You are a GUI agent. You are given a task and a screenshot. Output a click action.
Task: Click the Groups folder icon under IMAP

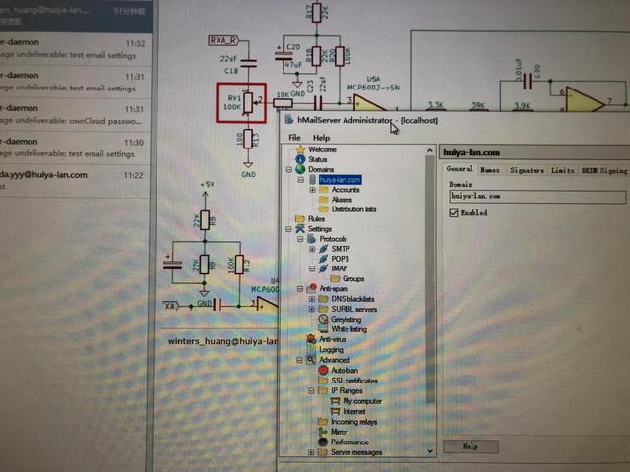[x=335, y=278]
